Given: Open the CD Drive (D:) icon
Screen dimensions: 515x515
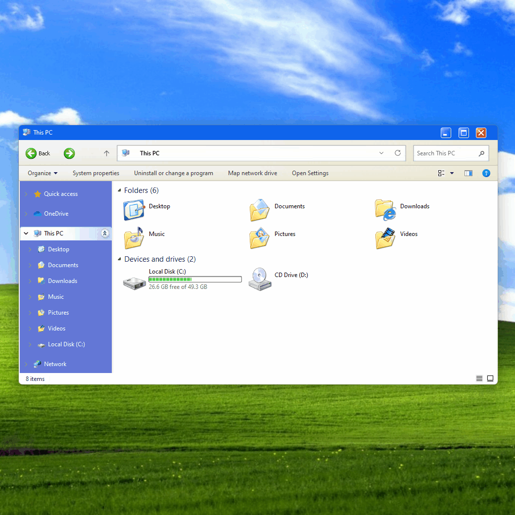Looking at the screenshot, I should (x=260, y=280).
